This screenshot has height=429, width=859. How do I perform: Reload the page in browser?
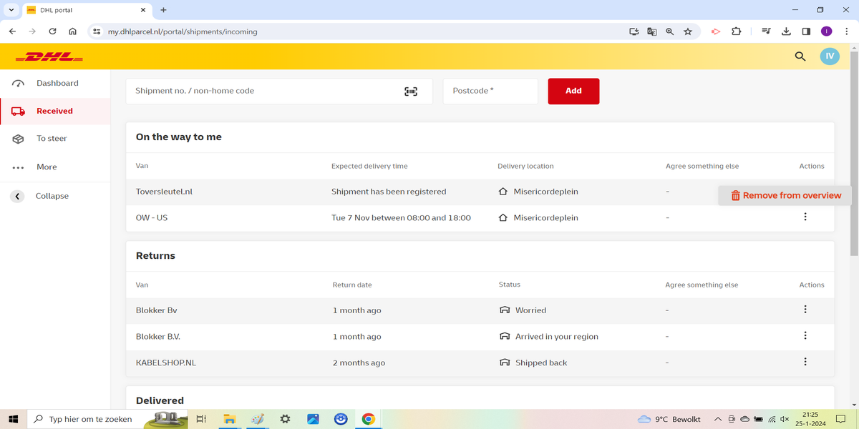tap(52, 31)
